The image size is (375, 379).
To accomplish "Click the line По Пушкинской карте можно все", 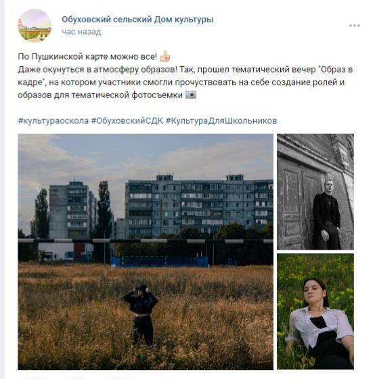I will pyautogui.click(x=87, y=57).
